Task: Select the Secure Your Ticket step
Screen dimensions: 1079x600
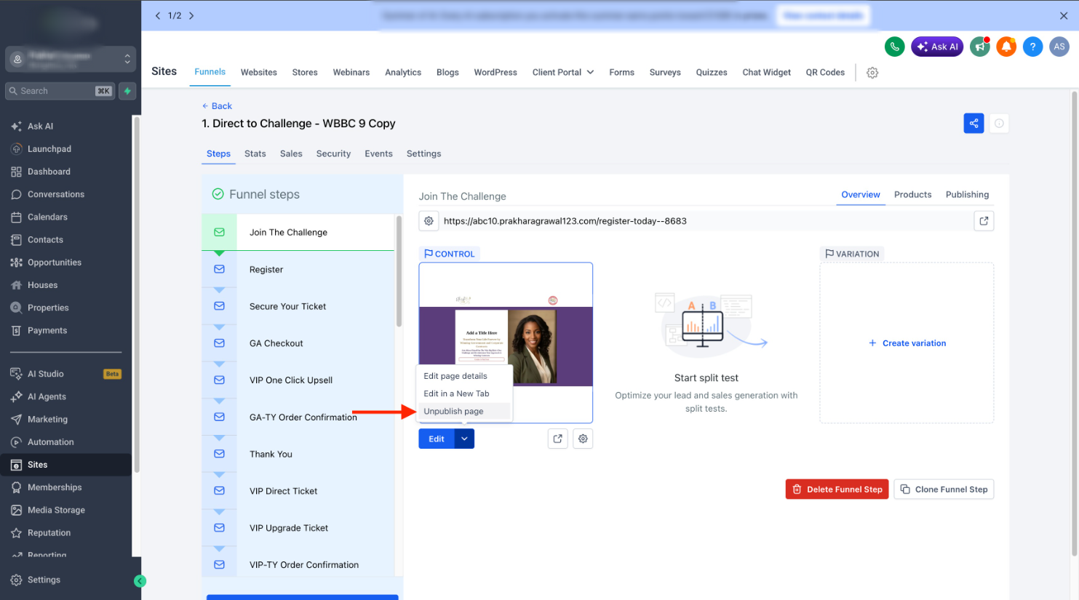Action: coord(298,306)
